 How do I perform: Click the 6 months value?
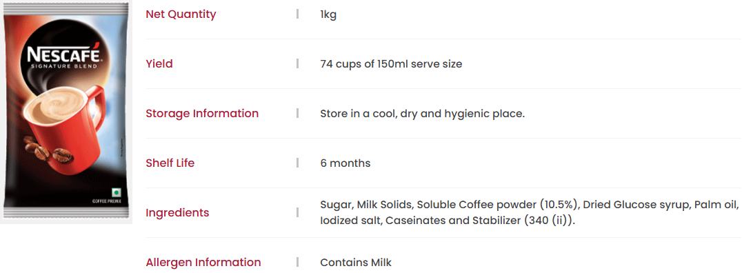345,163
